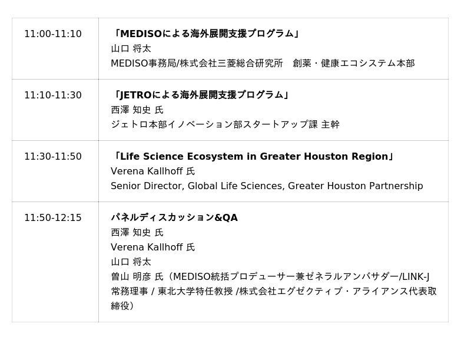Select the Senior Director, Global Life Sciences line

(267, 186)
